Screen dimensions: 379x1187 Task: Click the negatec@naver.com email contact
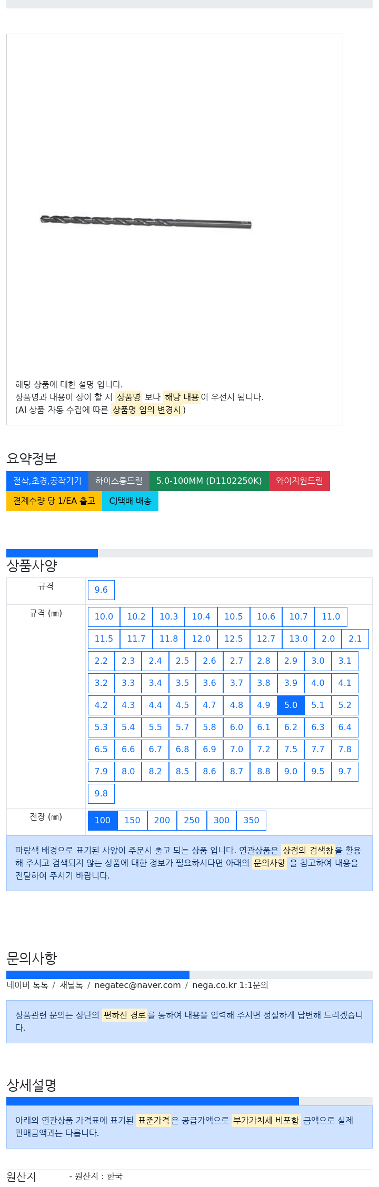pyautogui.click(x=137, y=985)
